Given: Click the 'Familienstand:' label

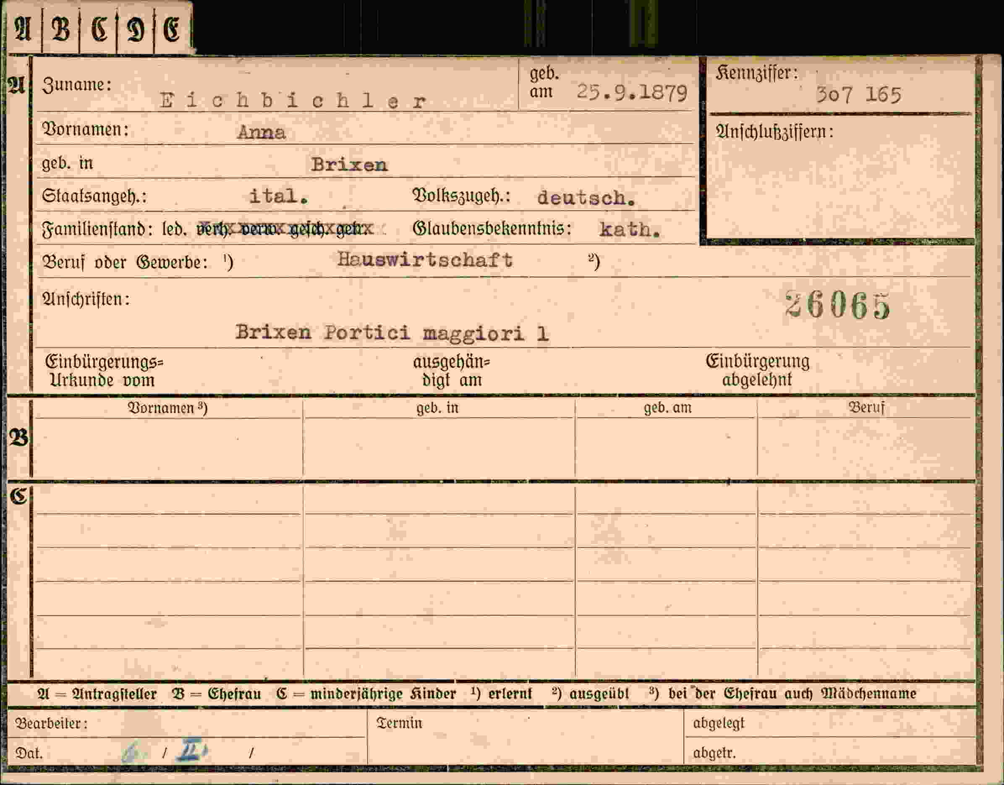Looking at the screenshot, I should coord(97,228).
